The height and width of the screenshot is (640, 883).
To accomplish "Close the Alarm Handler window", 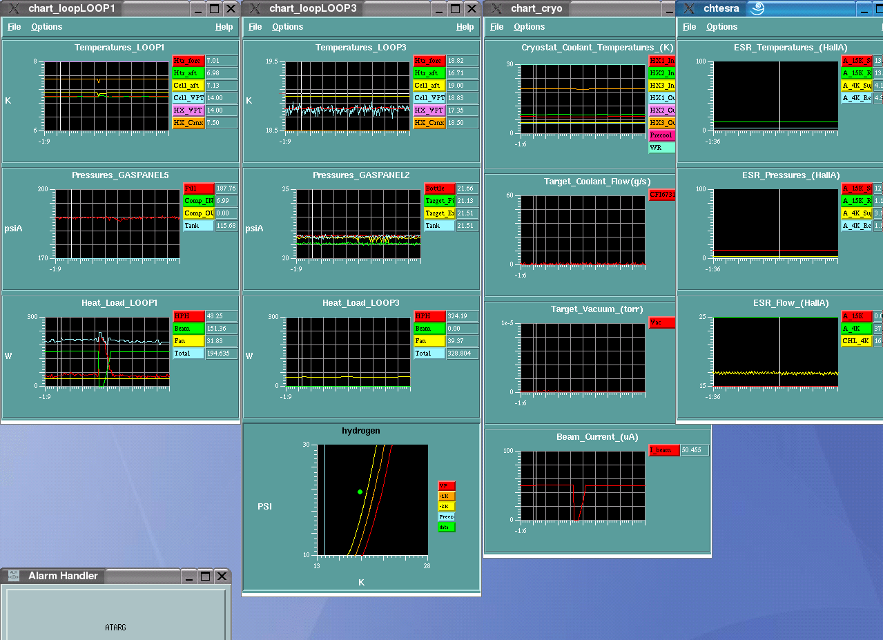I will 222,576.
